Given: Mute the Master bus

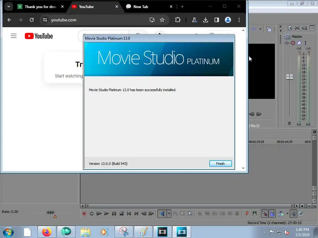Looking at the screenshot, I should 299,43.
